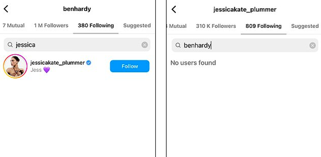Click the blue verified badge
The image size is (321, 157).
(x=88, y=63)
